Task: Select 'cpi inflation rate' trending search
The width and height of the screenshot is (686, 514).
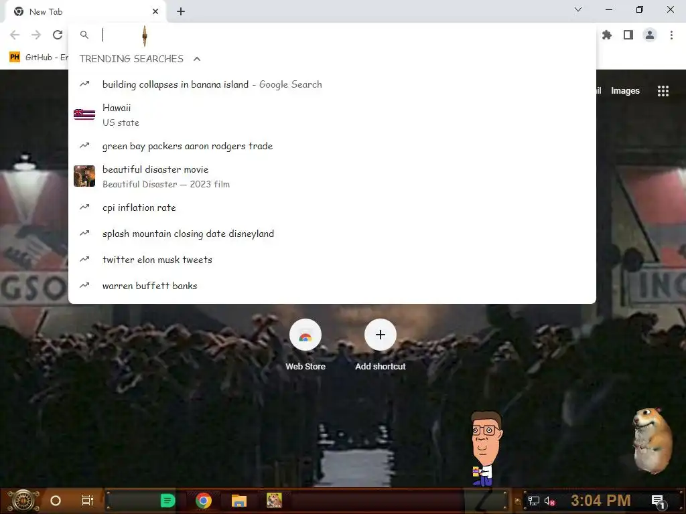Action: [332, 207]
